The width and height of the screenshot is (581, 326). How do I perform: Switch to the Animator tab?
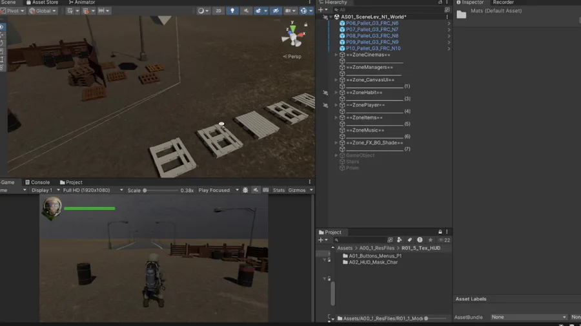82,2
